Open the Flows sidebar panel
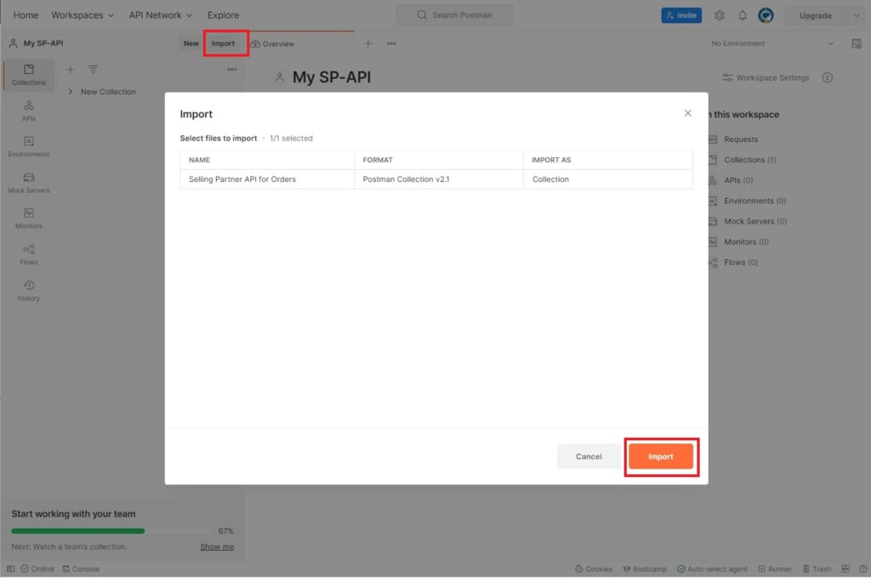Image resolution: width=871 pixels, height=578 pixels. click(28, 254)
